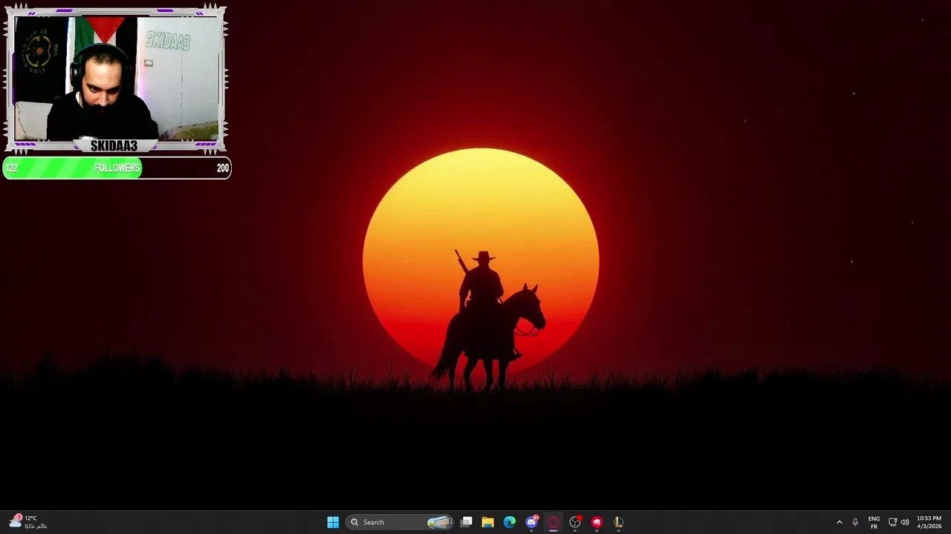Open the clock showing 10:53 PM
Viewport: 951px width, 534px height.
pos(929,522)
